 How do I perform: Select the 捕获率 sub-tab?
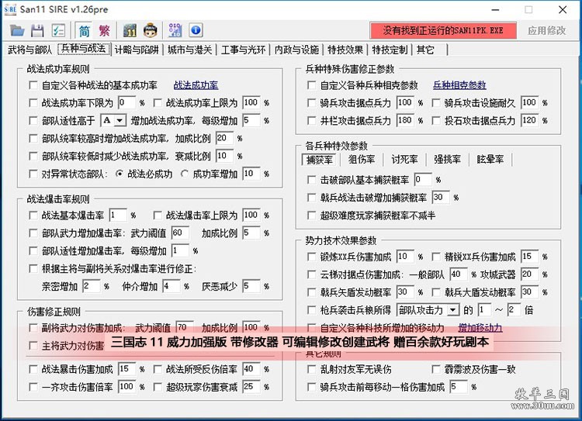(x=319, y=160)
